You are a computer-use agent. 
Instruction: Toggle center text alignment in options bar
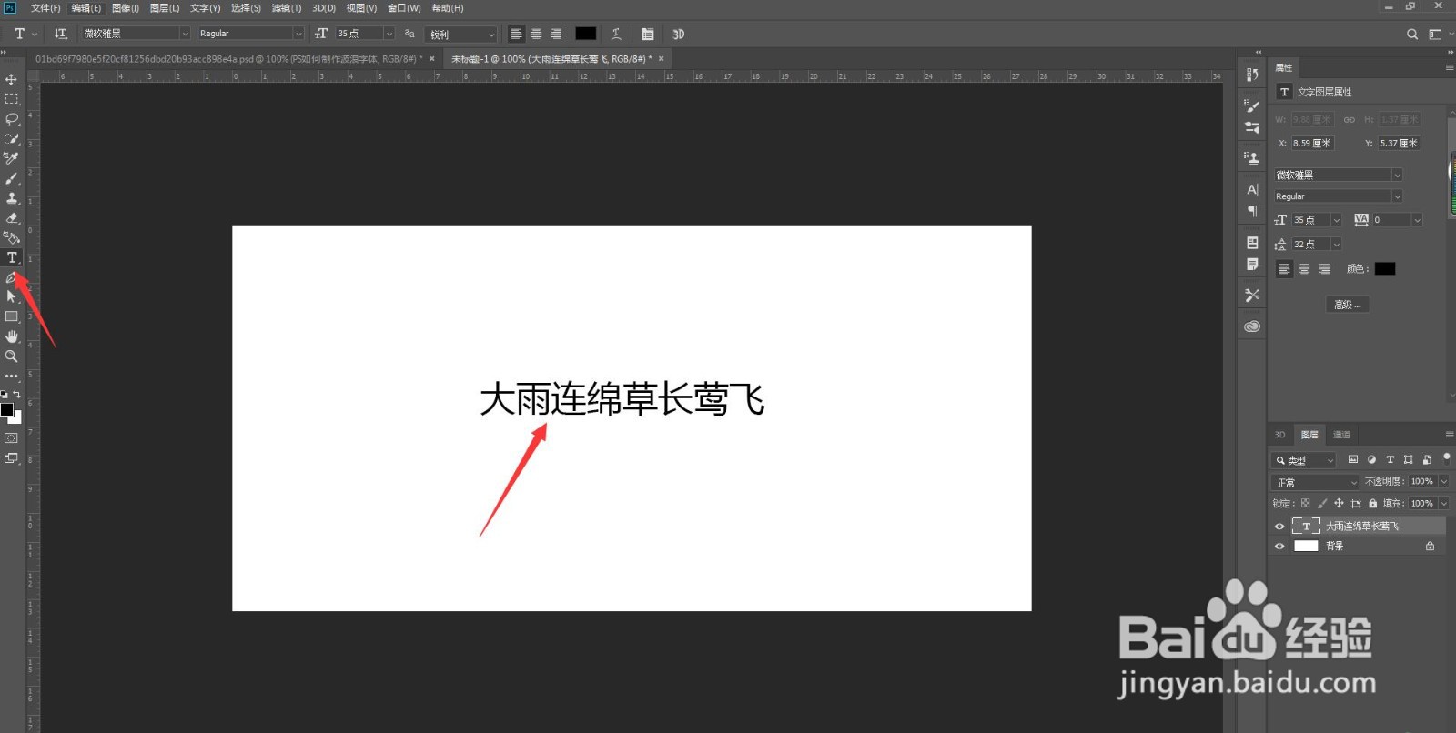[536, 34]
